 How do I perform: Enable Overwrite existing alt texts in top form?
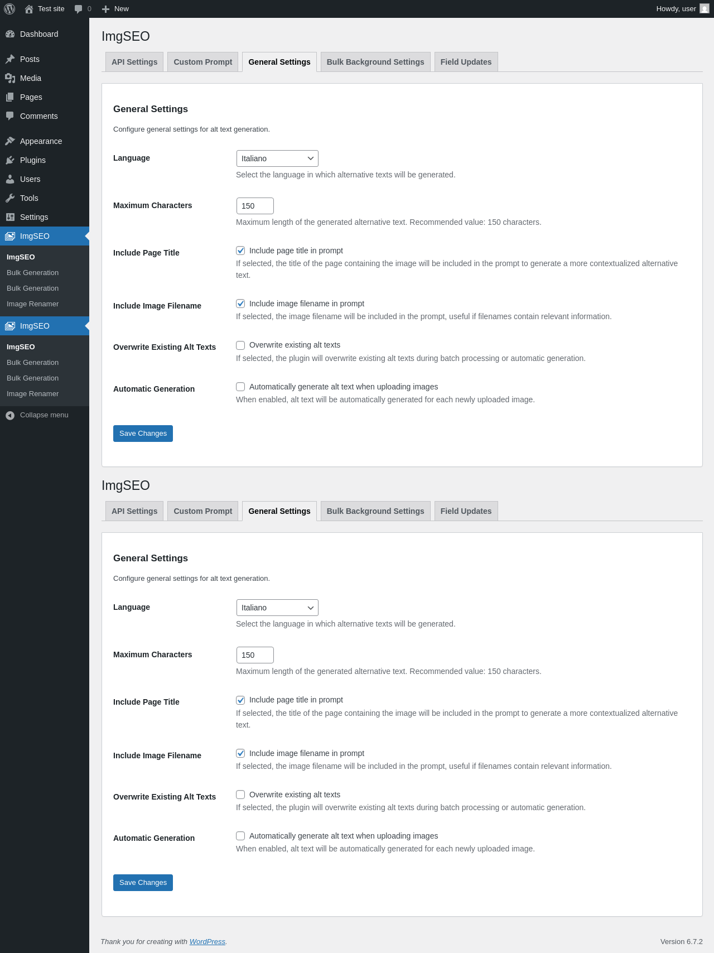[240, 345]
